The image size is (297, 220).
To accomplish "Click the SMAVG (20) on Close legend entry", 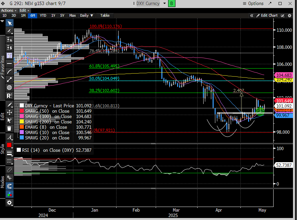I will [47, 138].
